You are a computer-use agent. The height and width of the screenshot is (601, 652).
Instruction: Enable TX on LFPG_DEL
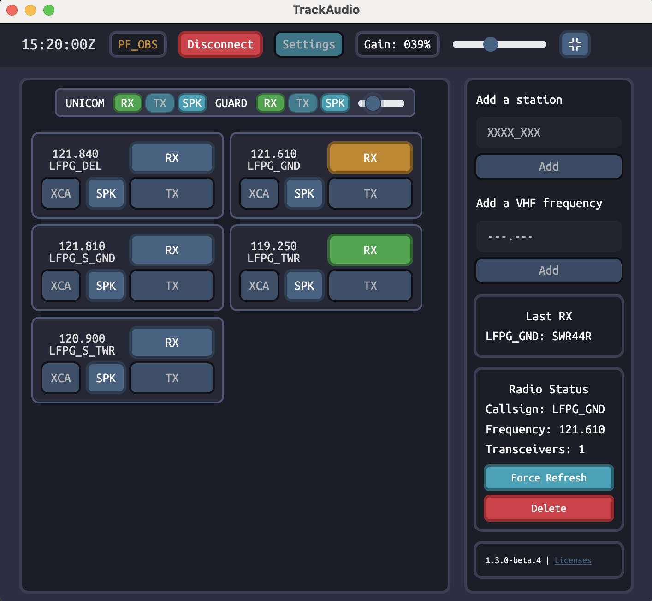point(172,193)
